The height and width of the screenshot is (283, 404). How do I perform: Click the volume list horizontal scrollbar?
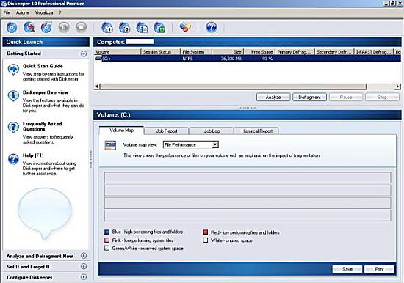[233, 87]
